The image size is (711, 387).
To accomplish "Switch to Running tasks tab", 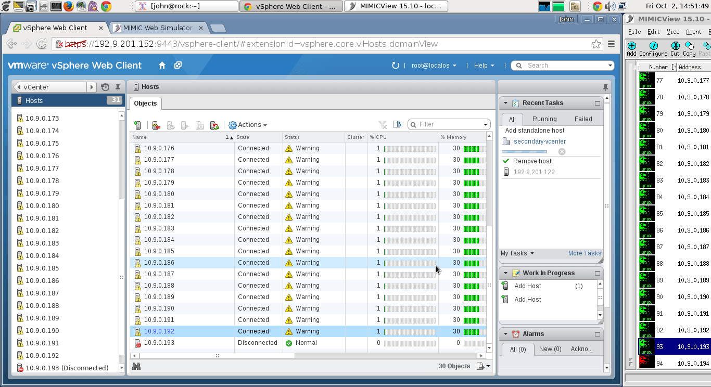I will click(544, 119).
